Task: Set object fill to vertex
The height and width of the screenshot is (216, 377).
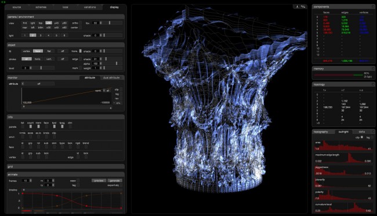Action: (27, 51)
